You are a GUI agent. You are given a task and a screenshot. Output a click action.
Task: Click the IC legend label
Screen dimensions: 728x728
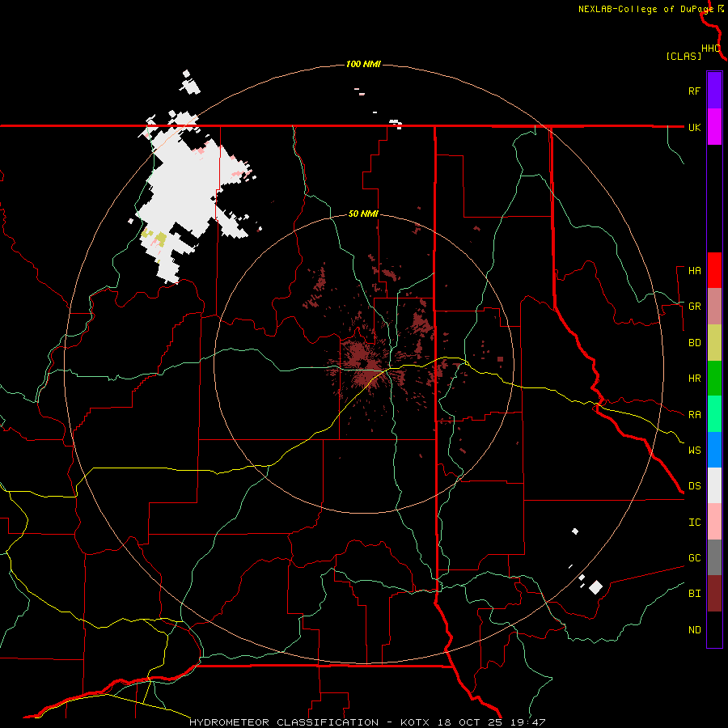click(x=694, y=523)
